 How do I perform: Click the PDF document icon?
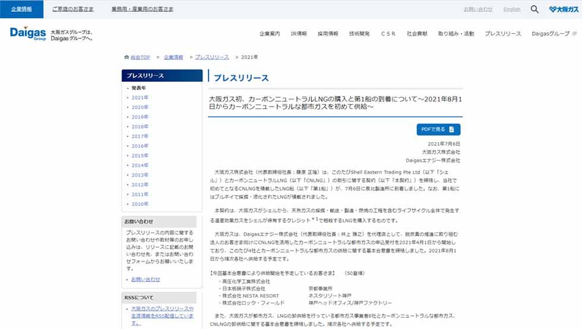point(451,129)
